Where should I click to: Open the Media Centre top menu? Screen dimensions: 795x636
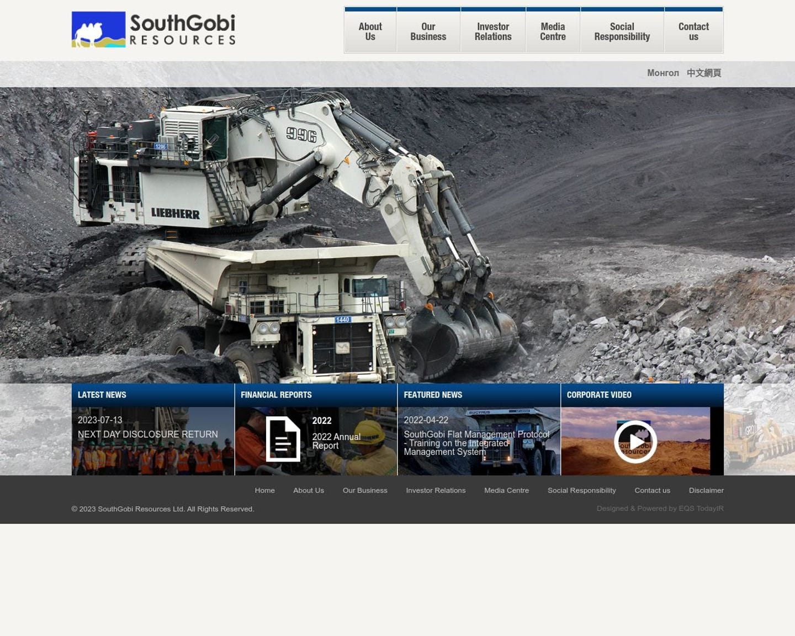coord(553,31)
